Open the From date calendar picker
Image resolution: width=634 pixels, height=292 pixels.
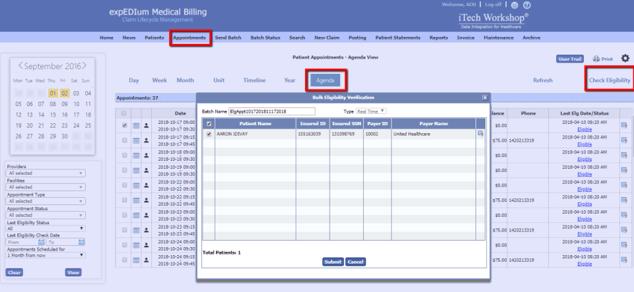(41, 242)
